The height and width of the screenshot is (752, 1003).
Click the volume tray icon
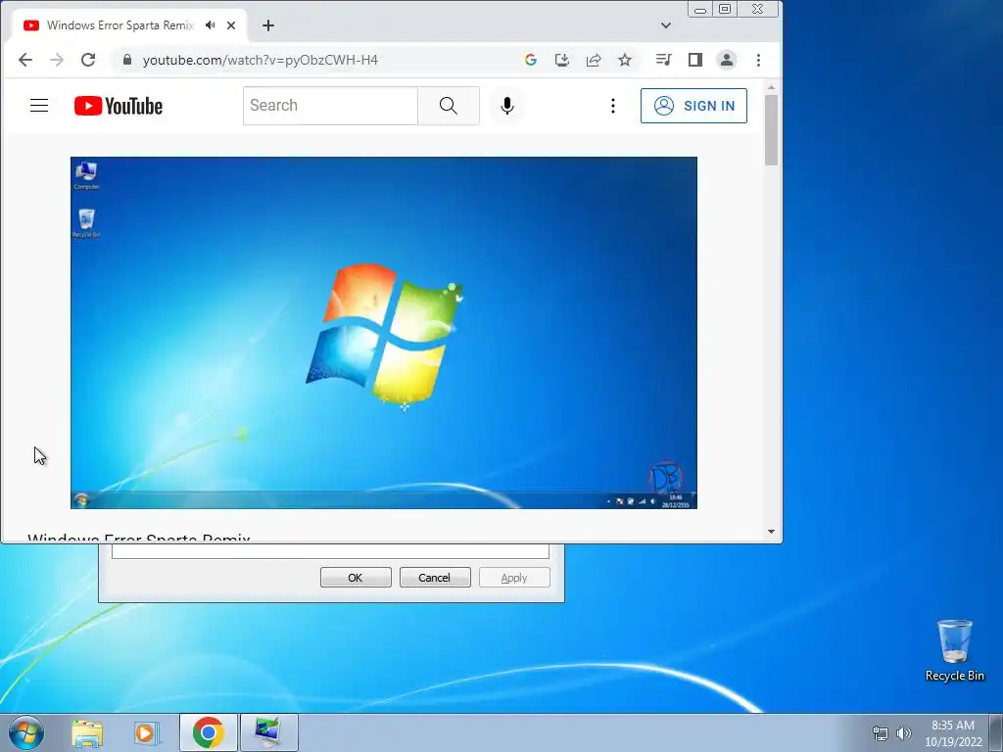click(904, 733)
